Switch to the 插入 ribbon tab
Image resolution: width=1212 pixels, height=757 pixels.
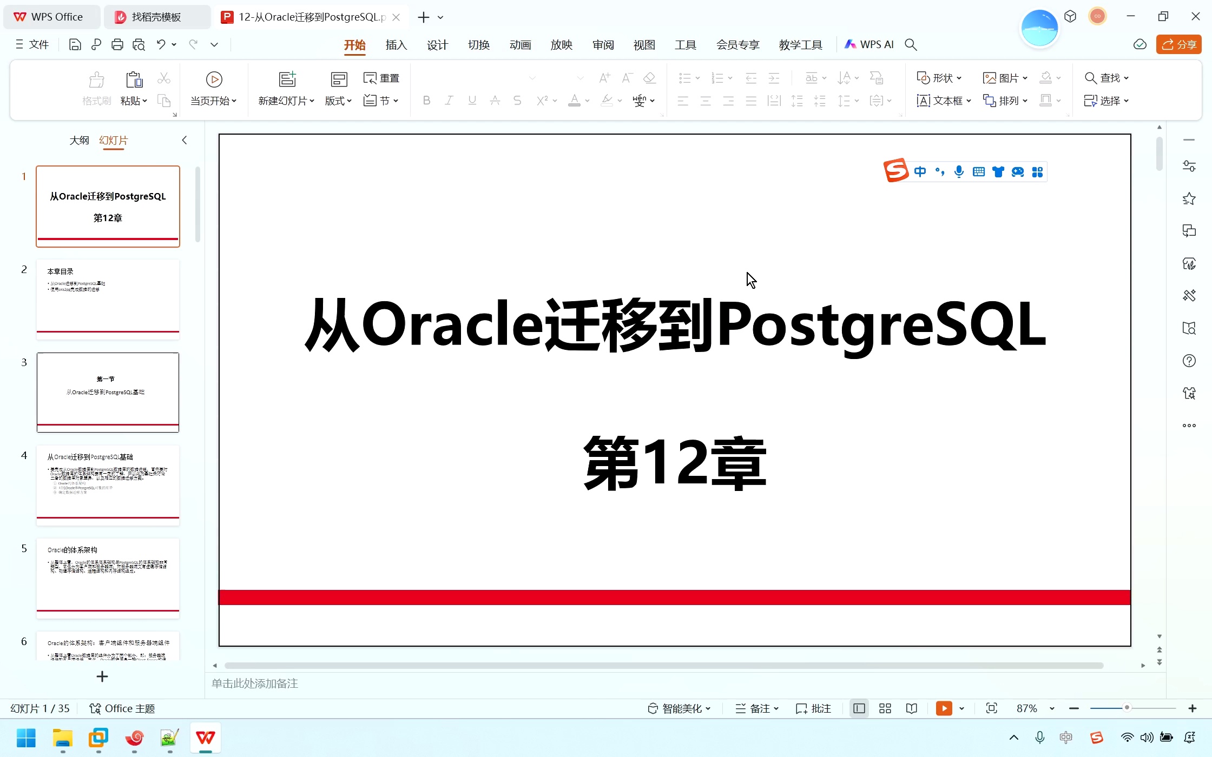(396, 45)
